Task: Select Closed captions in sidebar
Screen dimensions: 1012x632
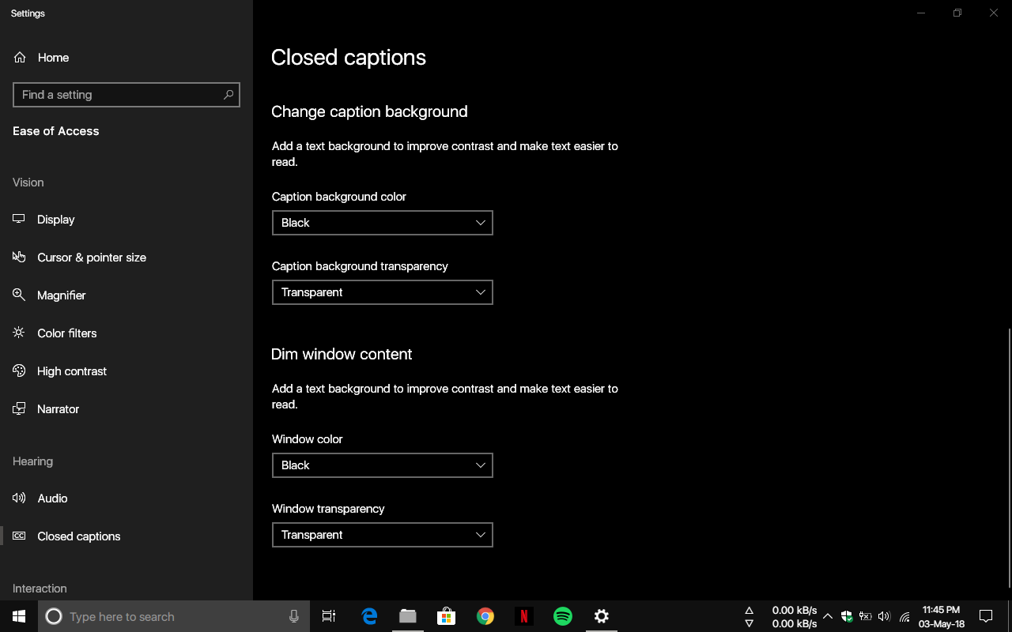Action: tap(126, 536)
